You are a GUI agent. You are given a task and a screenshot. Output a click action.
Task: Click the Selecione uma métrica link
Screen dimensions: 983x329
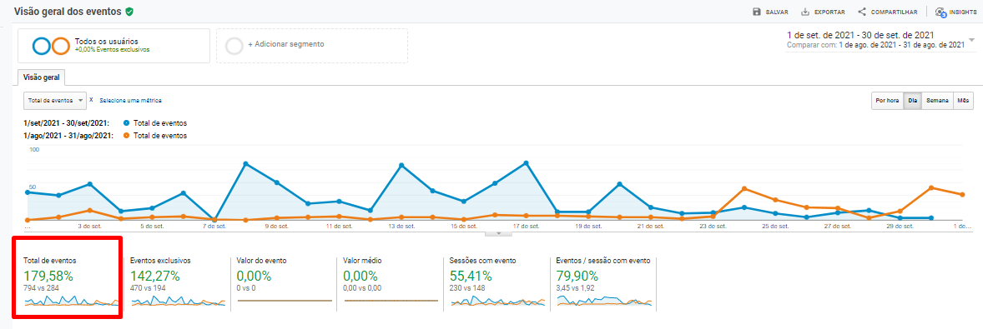pos(130,100)
